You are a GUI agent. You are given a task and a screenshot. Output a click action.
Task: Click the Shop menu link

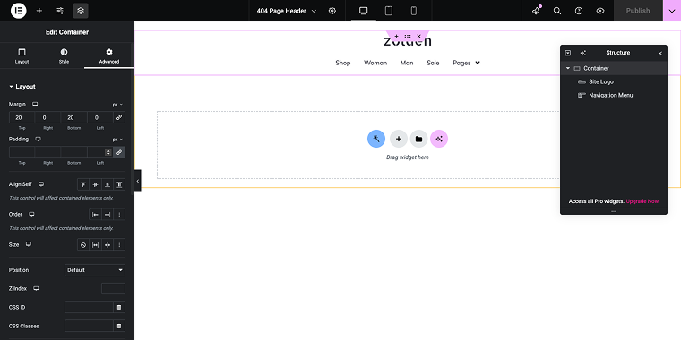click(342, 63)
